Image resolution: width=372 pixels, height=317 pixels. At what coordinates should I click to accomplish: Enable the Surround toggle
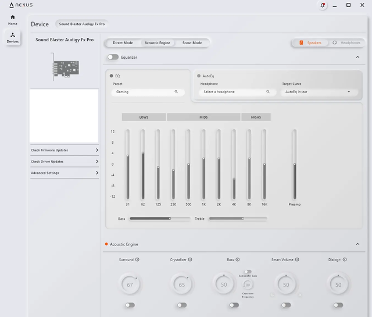130,305
